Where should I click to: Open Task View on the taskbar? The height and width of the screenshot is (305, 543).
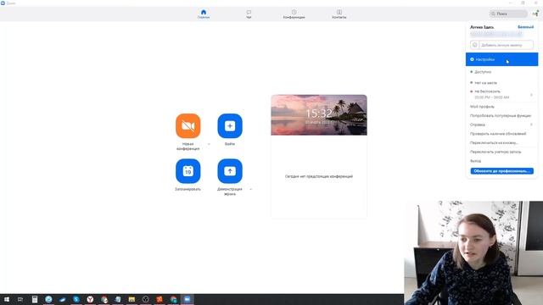pyautogui.click(x=20, y=299)
